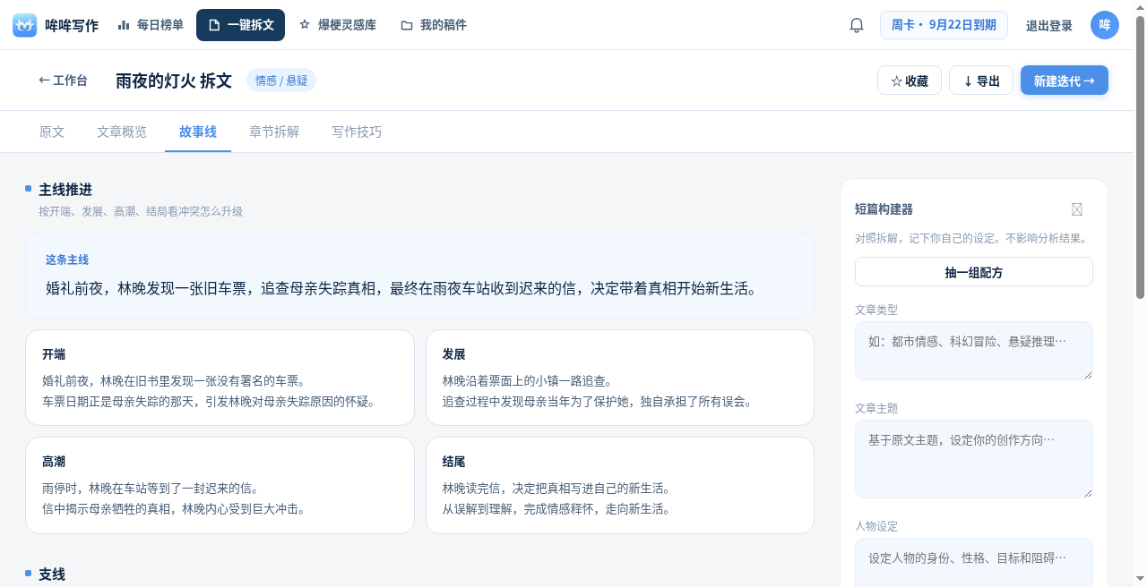
Task: Open 我的稿件 folder menu item
Action: pos(434,25)
